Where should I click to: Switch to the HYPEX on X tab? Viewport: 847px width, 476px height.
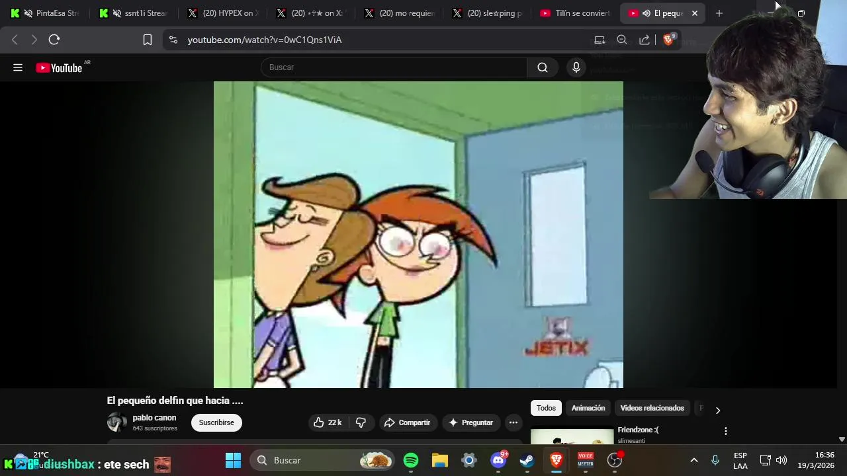tap(222, 13)
